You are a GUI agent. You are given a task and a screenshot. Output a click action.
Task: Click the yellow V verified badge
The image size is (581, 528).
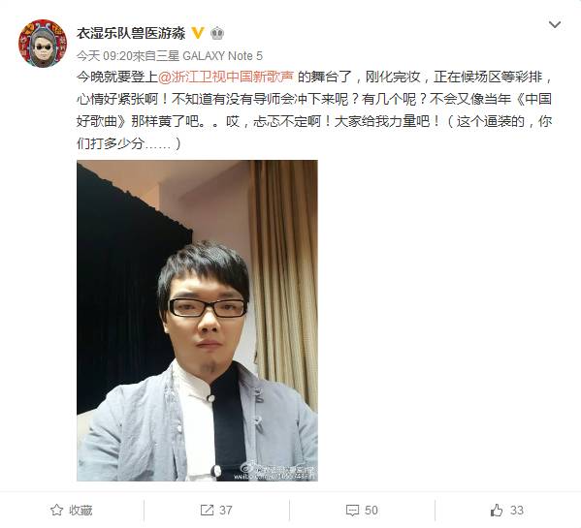click(198, 33)
